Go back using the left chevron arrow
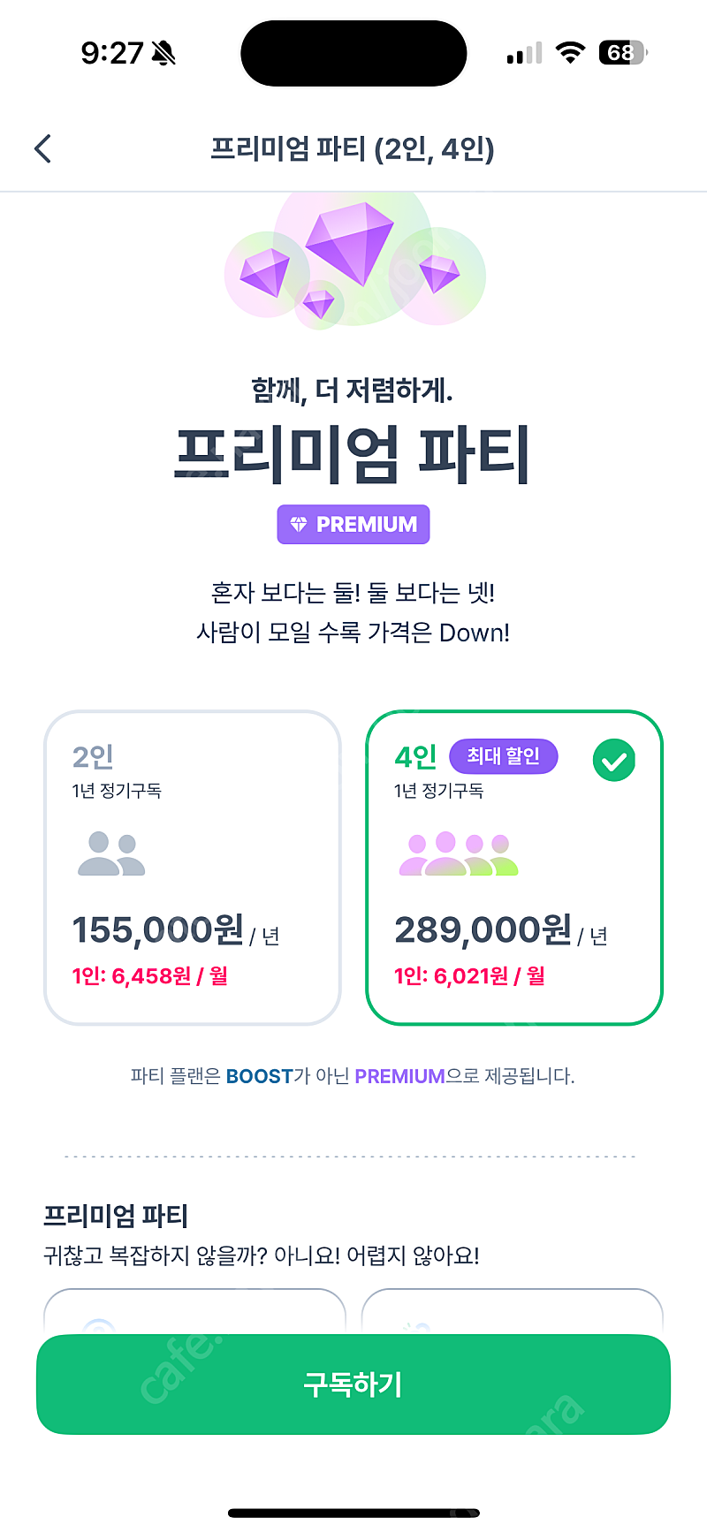The width and height of the screenshot is (707, 1532). point(42,148)
